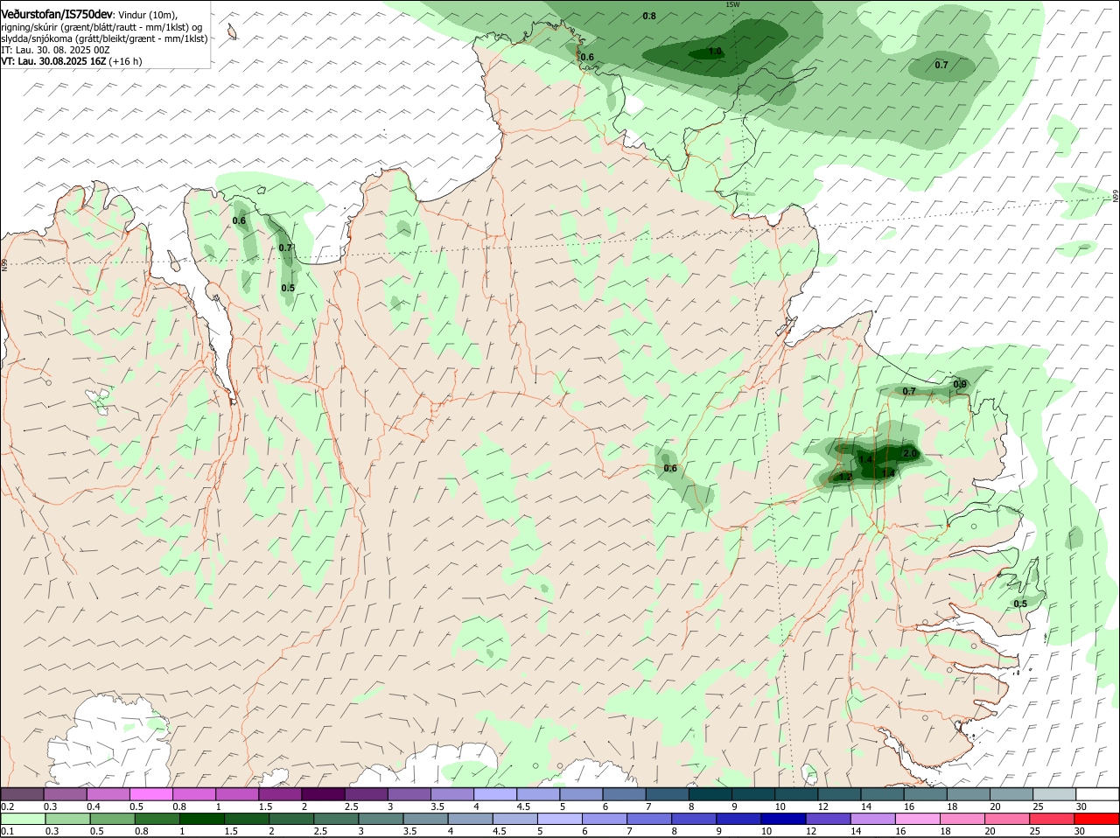Click the 0.9 precipitation value near the east coast

coord(960,384)
